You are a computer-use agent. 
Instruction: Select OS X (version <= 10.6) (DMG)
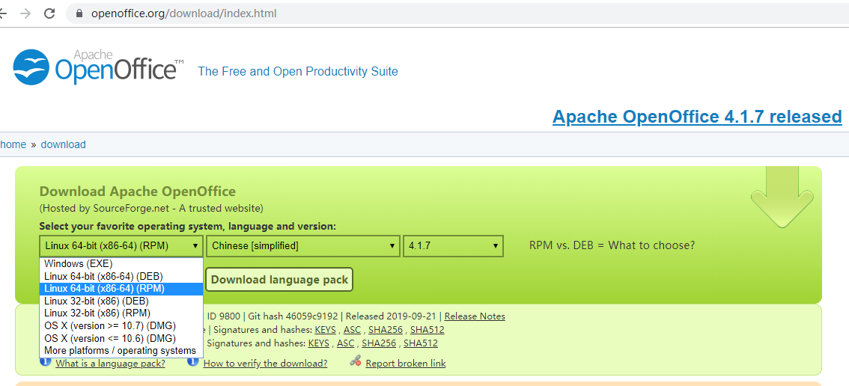(x=121, y=338)
